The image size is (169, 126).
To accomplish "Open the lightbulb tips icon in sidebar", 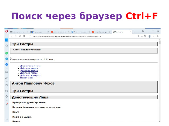I will coord(7,104).
